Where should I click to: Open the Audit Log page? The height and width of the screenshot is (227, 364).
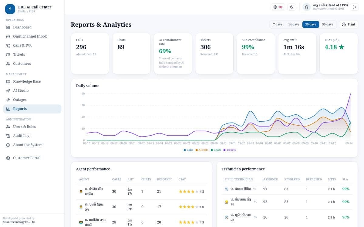[x=32, y=136]
